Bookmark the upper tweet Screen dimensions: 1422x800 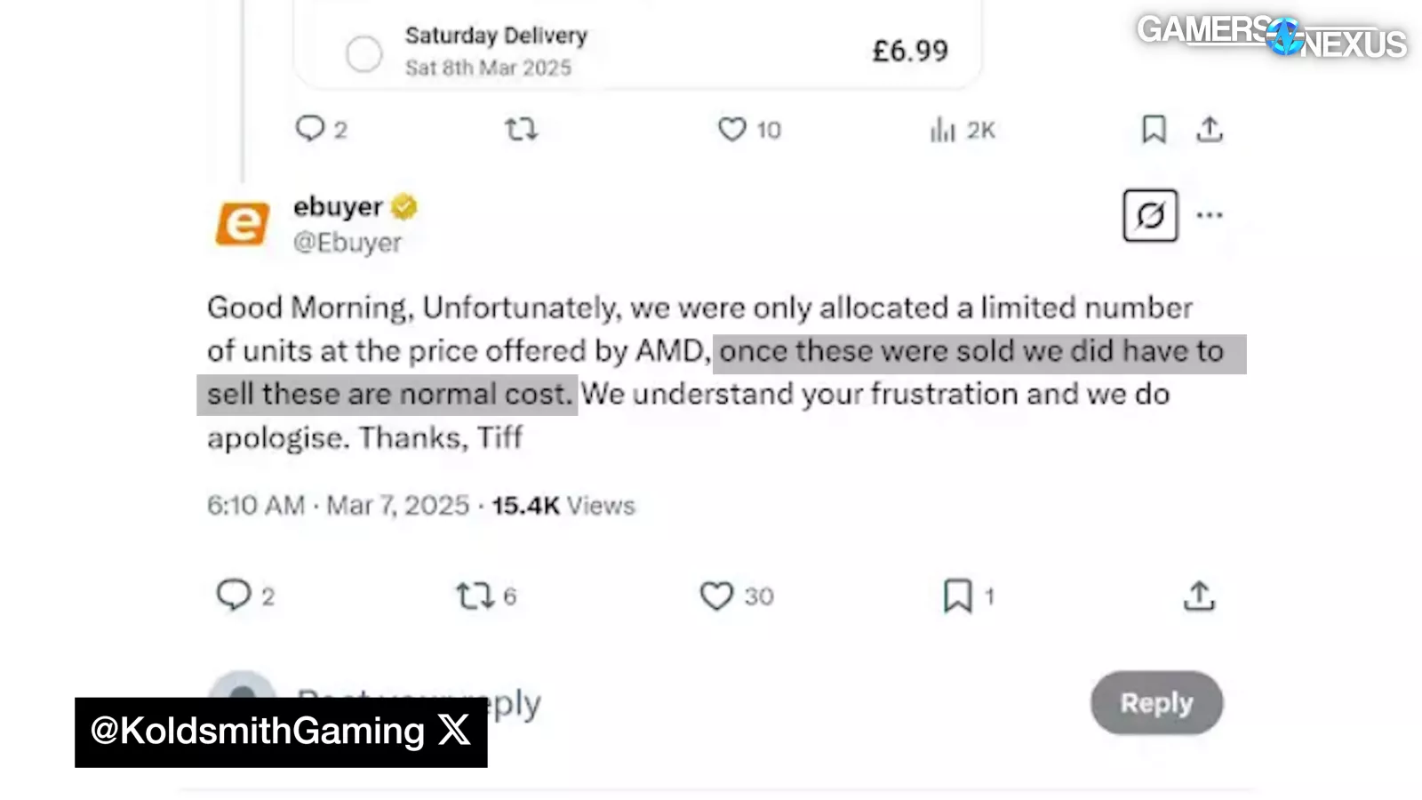pyautogui.click(x=1154, y=130)
